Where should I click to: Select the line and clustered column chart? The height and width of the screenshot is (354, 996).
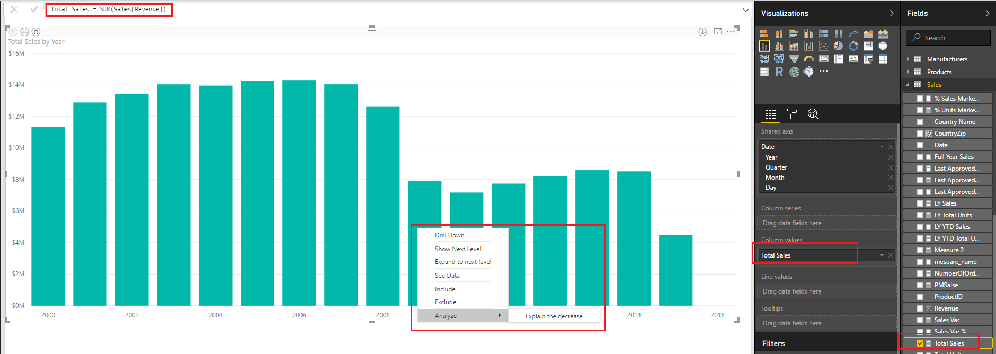point(779,46)
